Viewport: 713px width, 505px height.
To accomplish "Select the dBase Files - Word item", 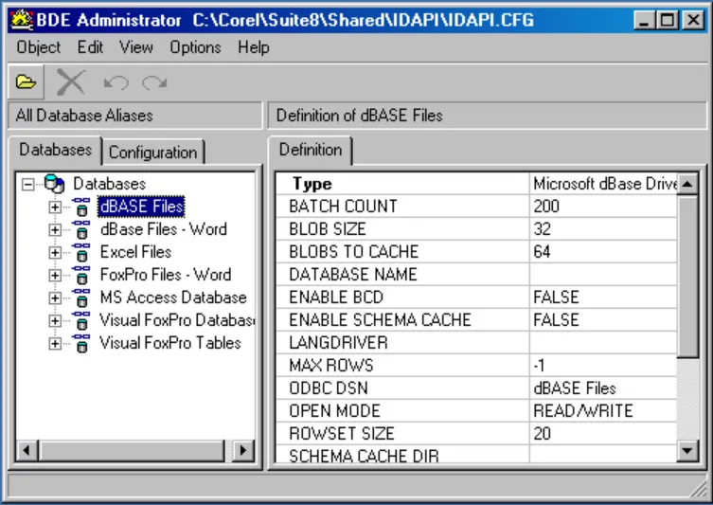I will [163, 229].
